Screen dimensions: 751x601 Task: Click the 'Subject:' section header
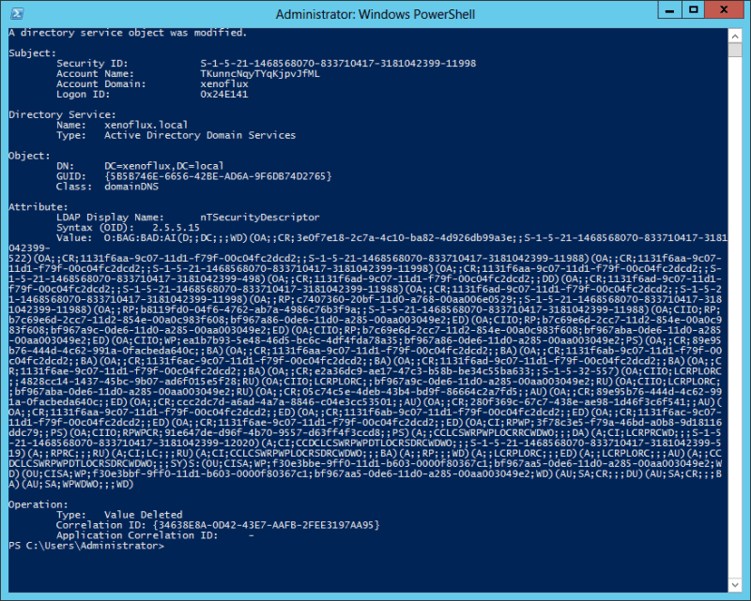point(32,53)
